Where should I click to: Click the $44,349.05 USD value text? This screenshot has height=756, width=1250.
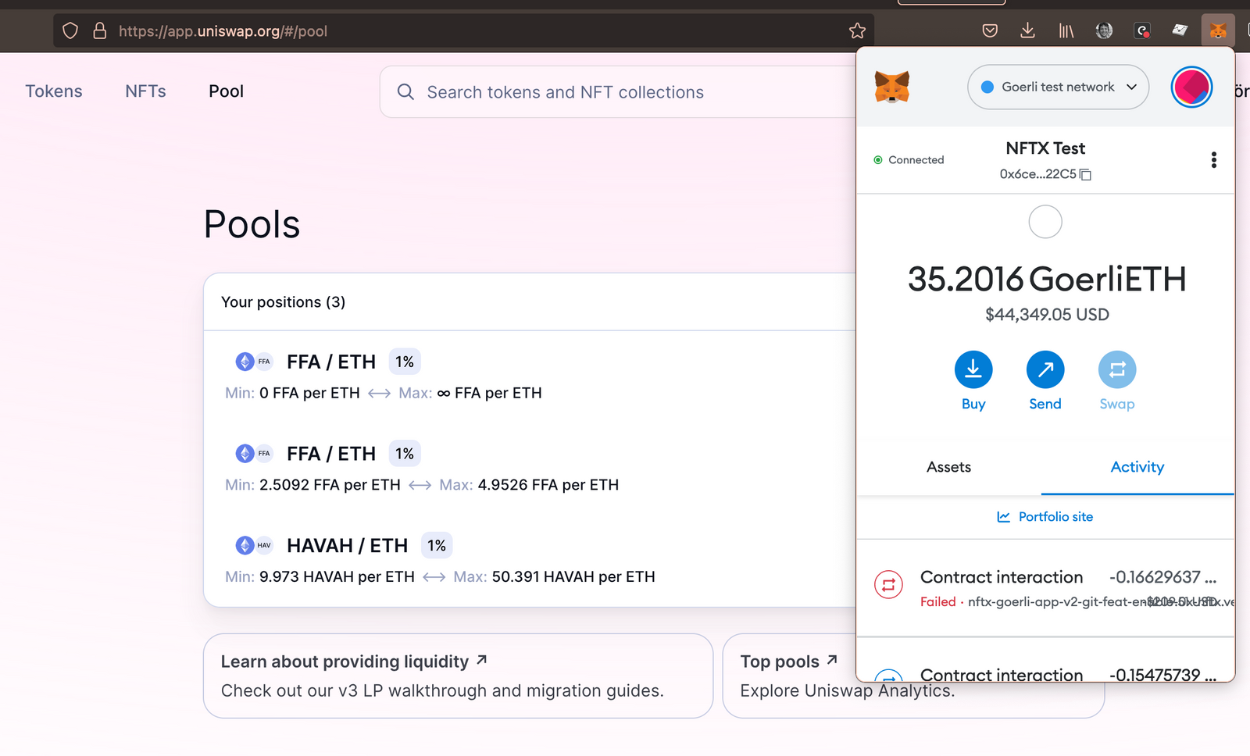pyautogui.click(x=1047, y=315)
